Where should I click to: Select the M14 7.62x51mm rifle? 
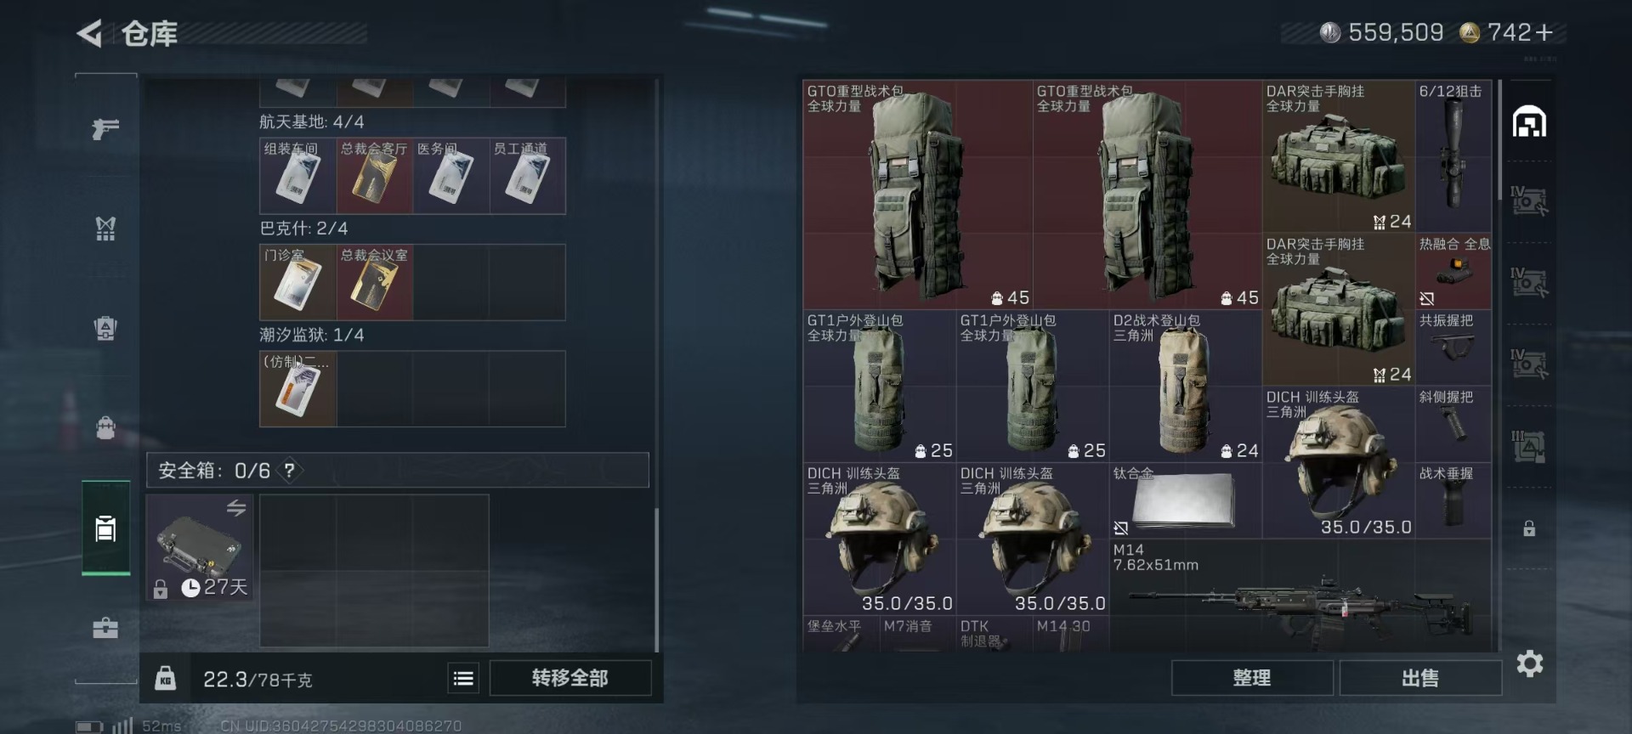(1300, 596)
